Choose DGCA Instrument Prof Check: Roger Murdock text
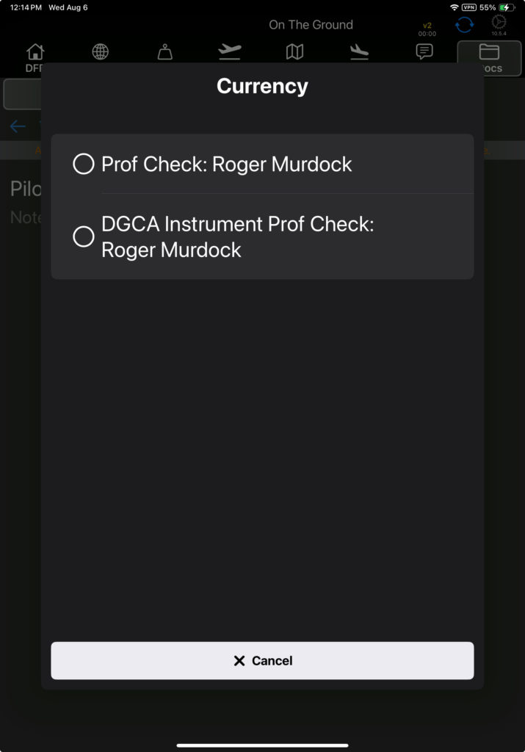Image resolution: width=525 pixels, height=752 pixels. [x=237, y=237]
